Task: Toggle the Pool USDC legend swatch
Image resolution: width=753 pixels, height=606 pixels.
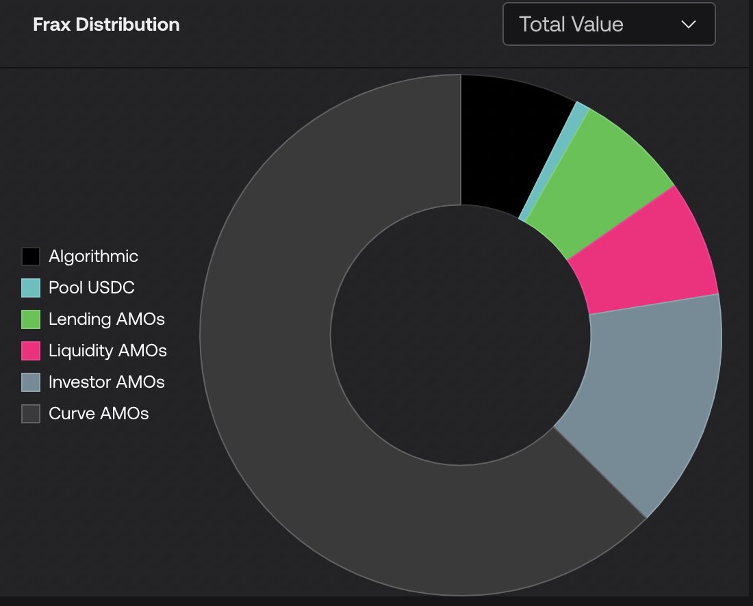Action: 31,288
